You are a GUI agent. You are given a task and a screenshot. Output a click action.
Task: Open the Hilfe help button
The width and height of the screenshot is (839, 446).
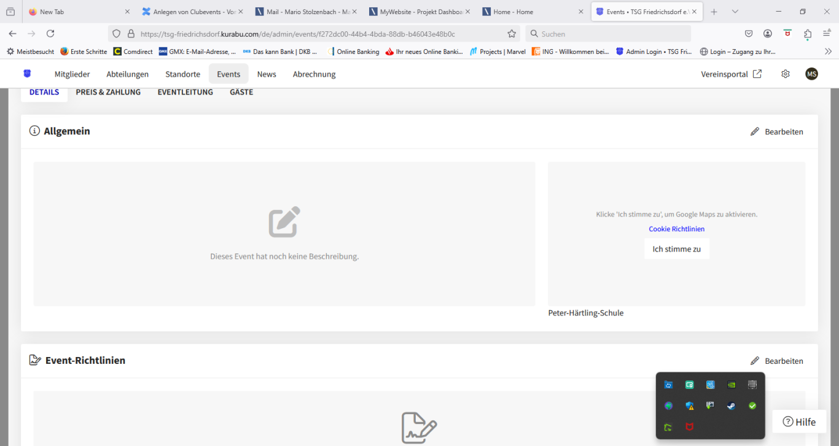[x=799, y=421]
